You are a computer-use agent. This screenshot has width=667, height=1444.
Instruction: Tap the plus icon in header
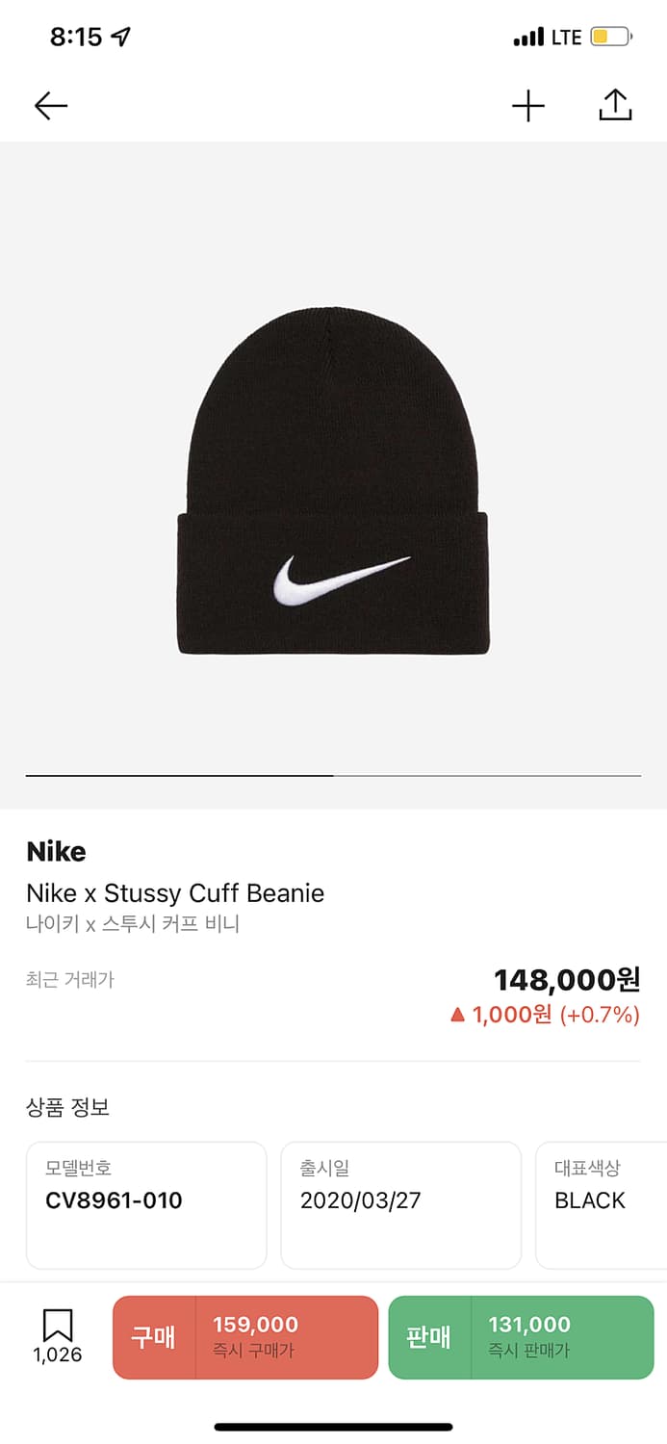pos(527,106)
